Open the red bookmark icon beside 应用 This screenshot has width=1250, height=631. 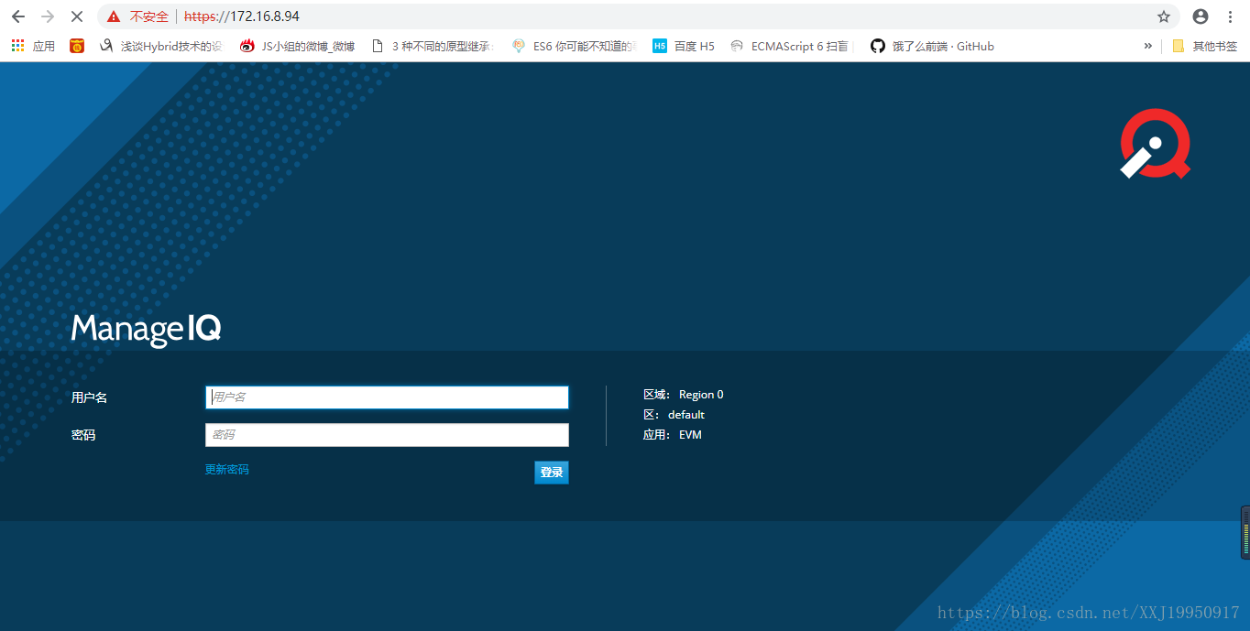(77, 46)
